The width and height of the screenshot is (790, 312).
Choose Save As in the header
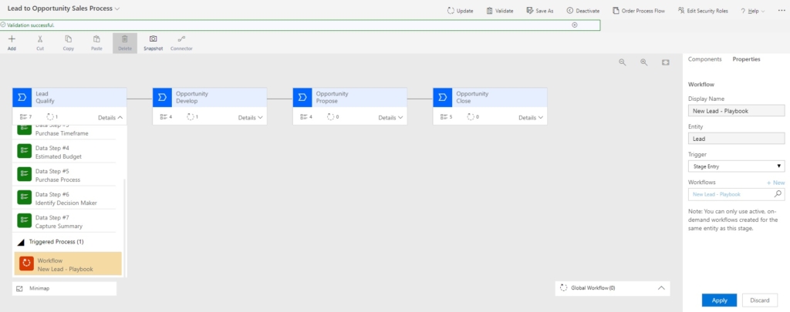click(539, 11)
